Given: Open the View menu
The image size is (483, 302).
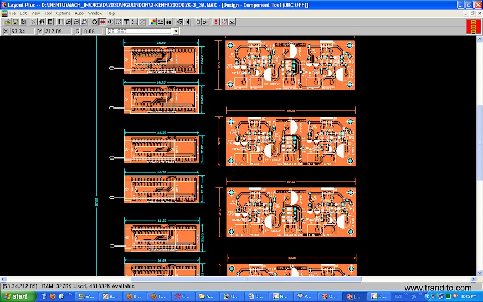Looking at the screenshot, I should tap(35, 13).
